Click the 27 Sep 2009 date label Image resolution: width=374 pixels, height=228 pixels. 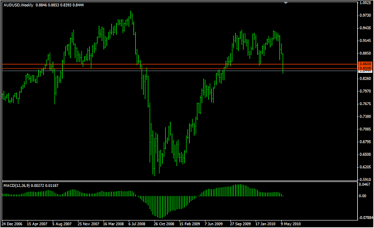pyautogui.click(x=241, y=224)
